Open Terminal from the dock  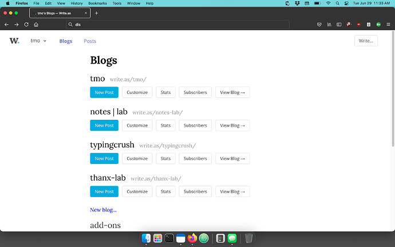tap(169, 238)
